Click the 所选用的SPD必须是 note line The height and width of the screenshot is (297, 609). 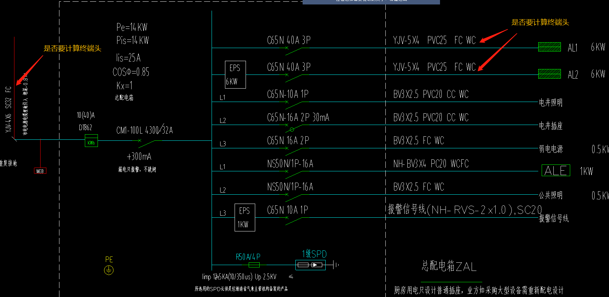tap(241, 289)
